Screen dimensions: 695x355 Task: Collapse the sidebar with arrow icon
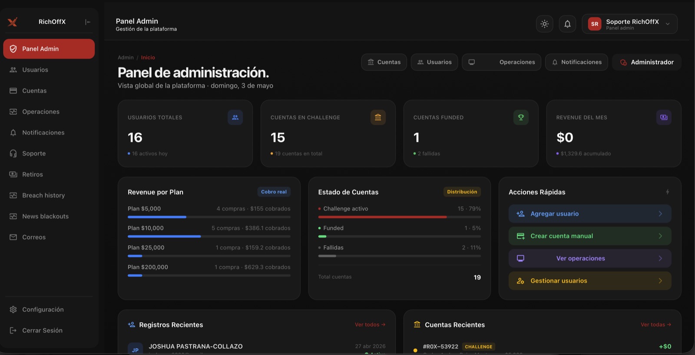(88, 22)
